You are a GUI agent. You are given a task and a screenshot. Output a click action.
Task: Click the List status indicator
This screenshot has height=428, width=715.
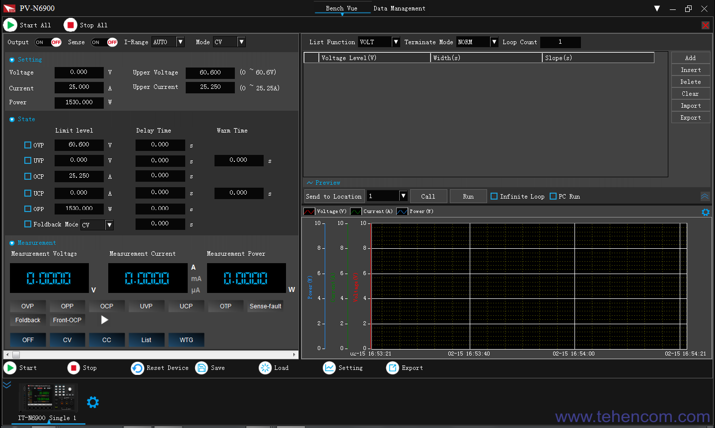point(146,340)
